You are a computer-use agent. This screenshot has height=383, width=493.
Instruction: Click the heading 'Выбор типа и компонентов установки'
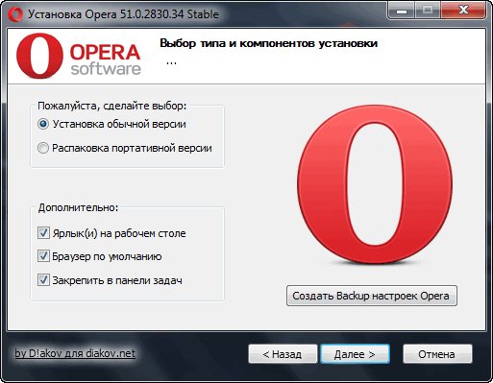pos(268,43)
